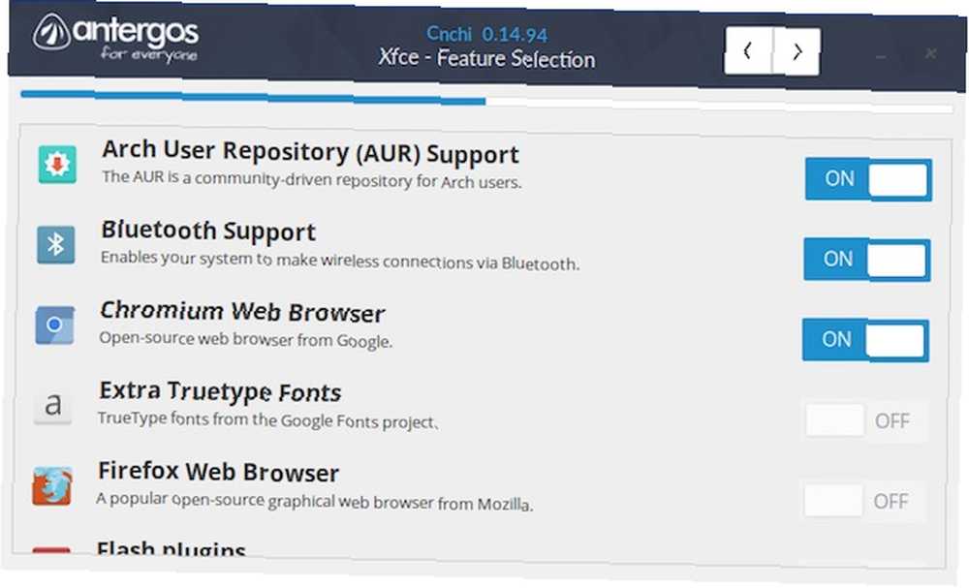The image size is (969, 588).
Task: Turn on the Firefox Web Browser switch
Action: (x=863, y=501)
